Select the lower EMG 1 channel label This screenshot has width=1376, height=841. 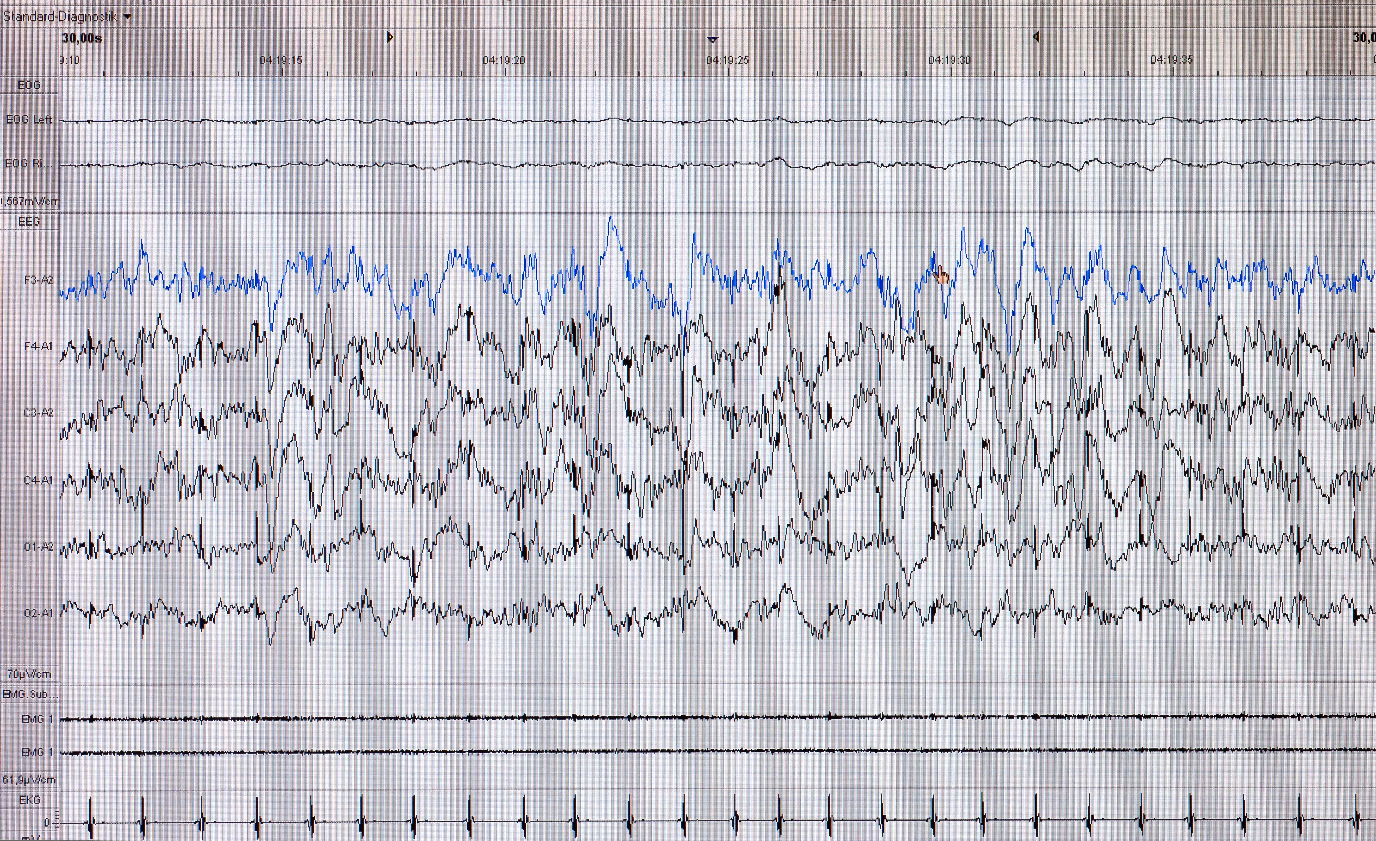(x=37, y=752)
